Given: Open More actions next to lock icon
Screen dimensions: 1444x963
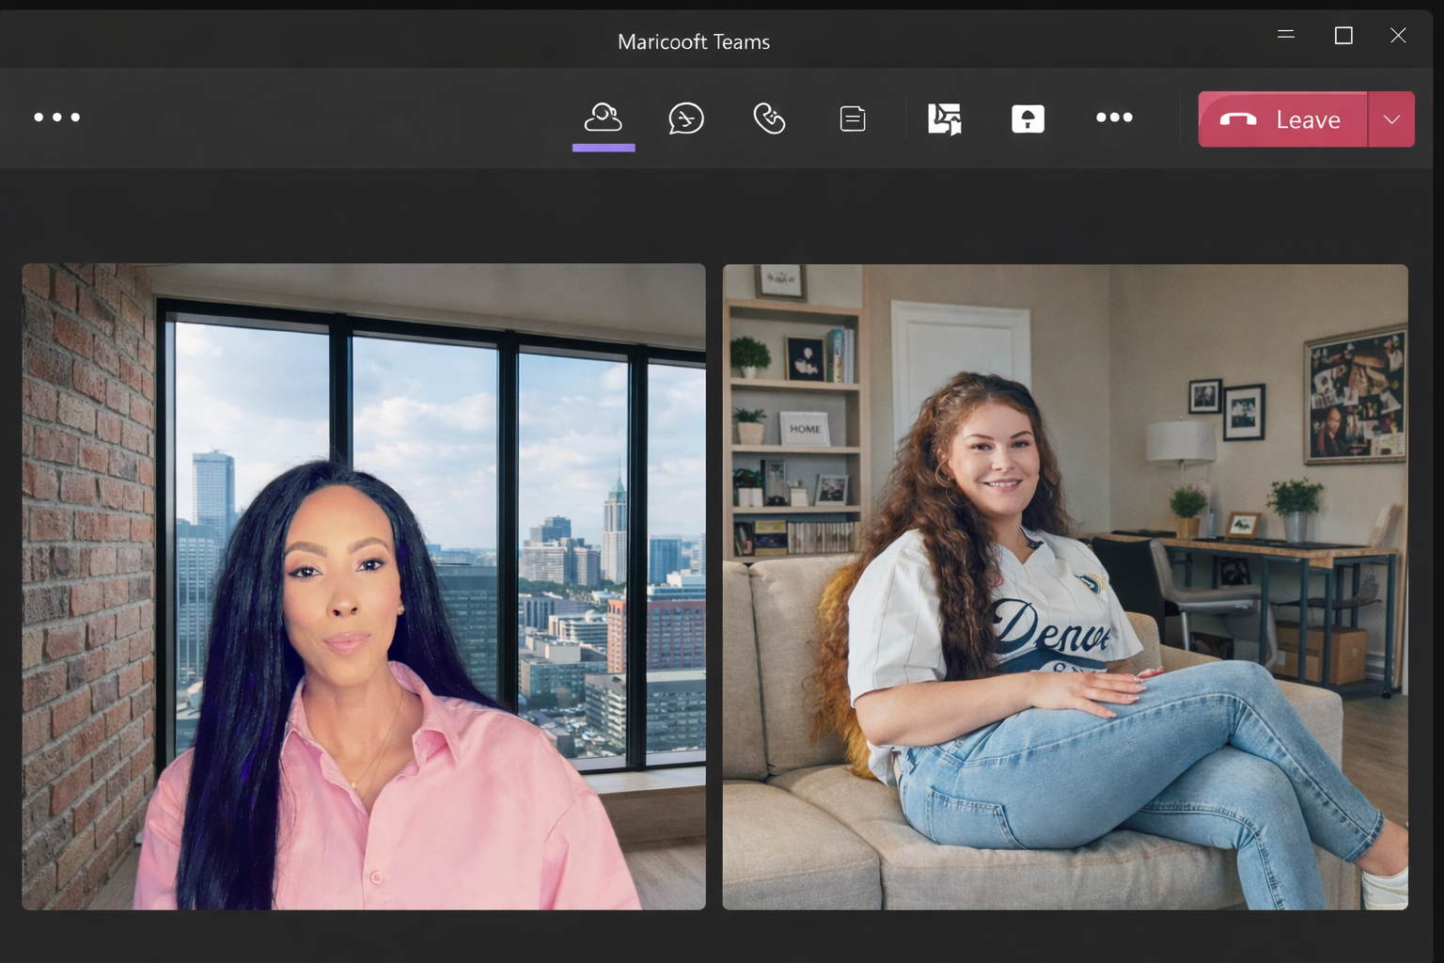Looking at the screenshot, I should coord(1114,118).
